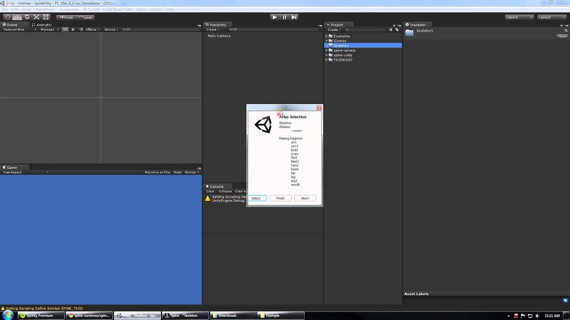Image resolution: width=570 pixels, height=320 pixels.
Task: Click Finish in Atlas Selection dialog
Action: [x=281, y=198]
